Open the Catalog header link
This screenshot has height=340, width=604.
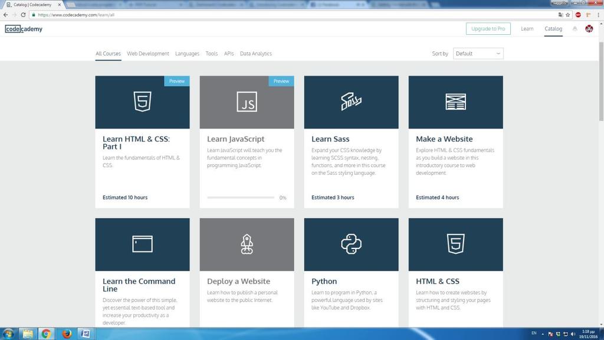coord(553,28)
